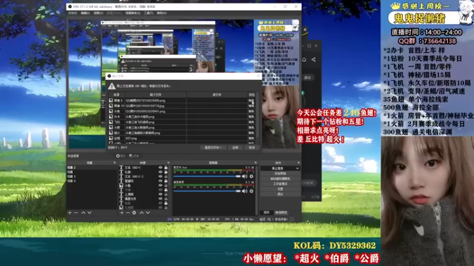This screenshot has height=266, width=474.
Task: Pop out the Audio Mixer dock header icon
Action: [x=255, y=163]
